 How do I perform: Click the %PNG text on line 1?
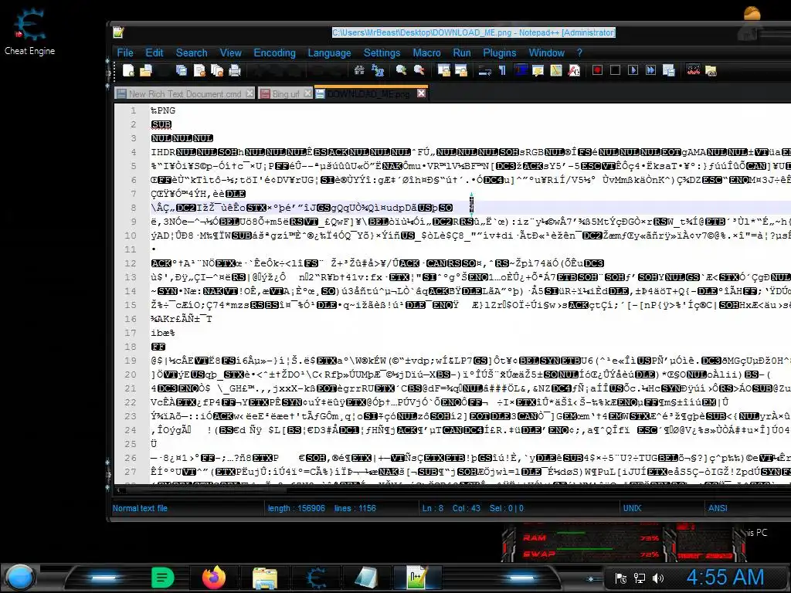pos(163,110)
